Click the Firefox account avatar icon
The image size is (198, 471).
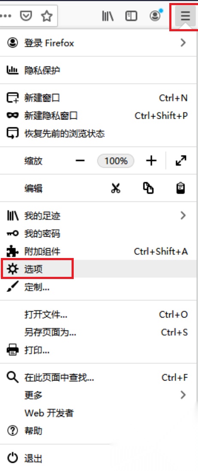155,15
